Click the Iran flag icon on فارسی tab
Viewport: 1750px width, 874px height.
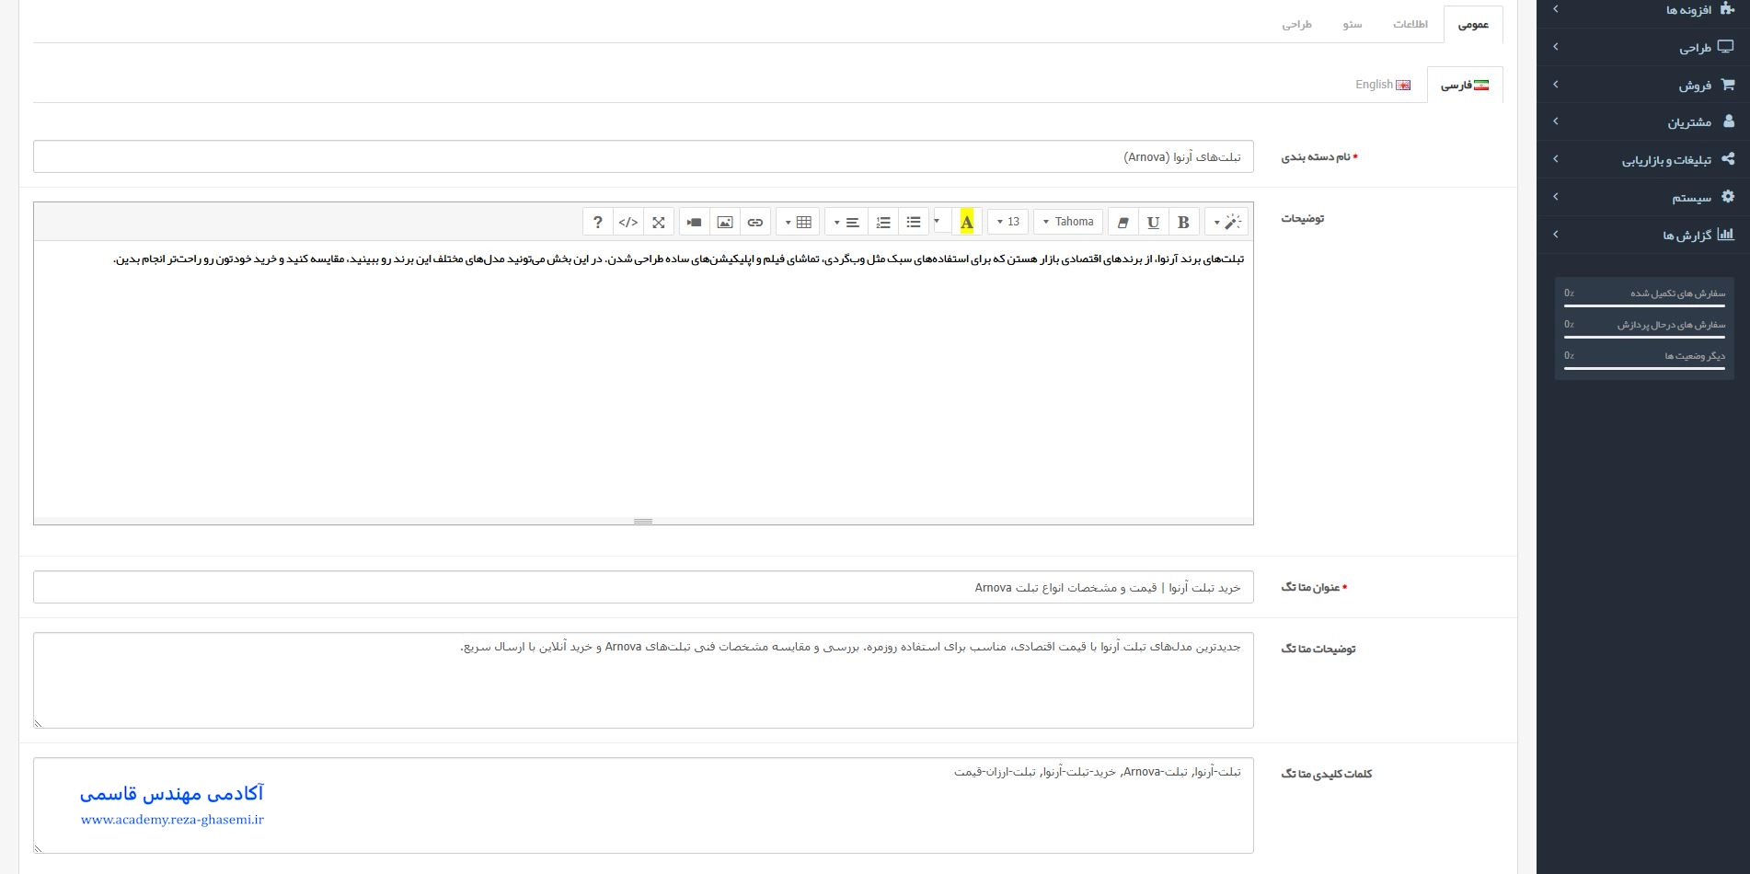pos(1481,85)
